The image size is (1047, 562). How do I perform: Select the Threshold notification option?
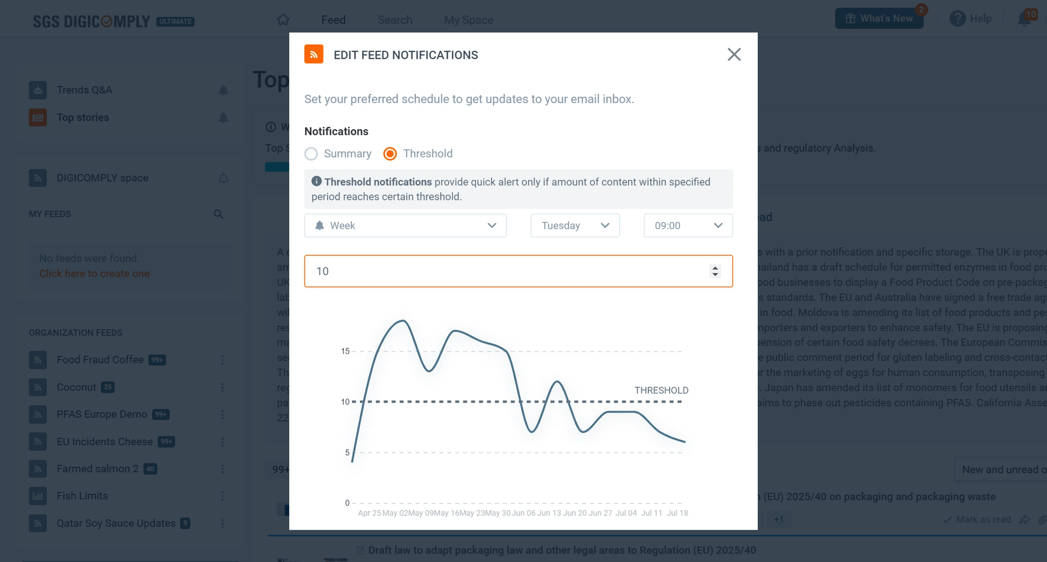[x=390, y=154]
